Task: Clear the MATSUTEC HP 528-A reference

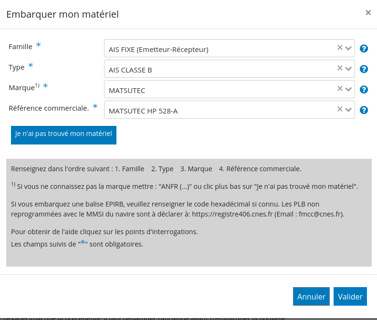Action: (x=340, y=109)
